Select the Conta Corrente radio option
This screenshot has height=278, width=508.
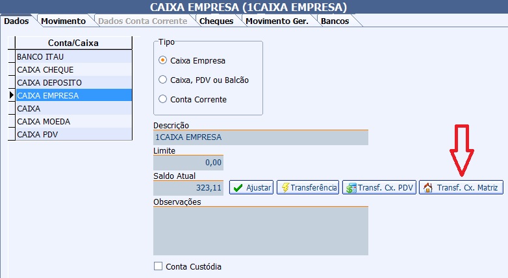pyautogui.click(x=163, y=99)
